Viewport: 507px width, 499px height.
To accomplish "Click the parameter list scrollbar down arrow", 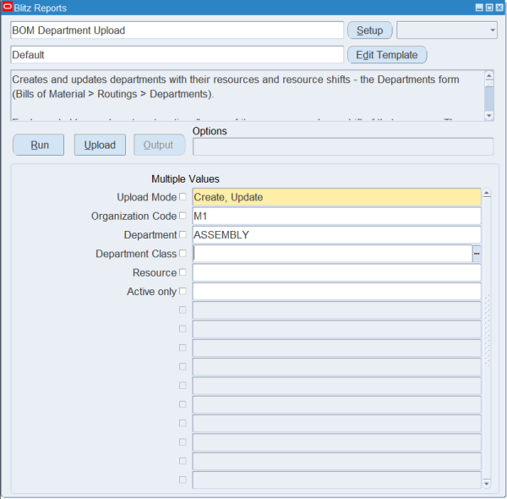I will [x=487, y=484].
